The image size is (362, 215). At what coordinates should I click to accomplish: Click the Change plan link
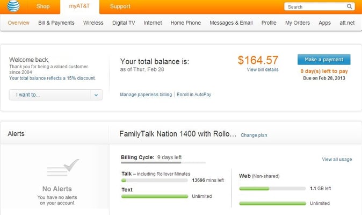click(254, 135)
